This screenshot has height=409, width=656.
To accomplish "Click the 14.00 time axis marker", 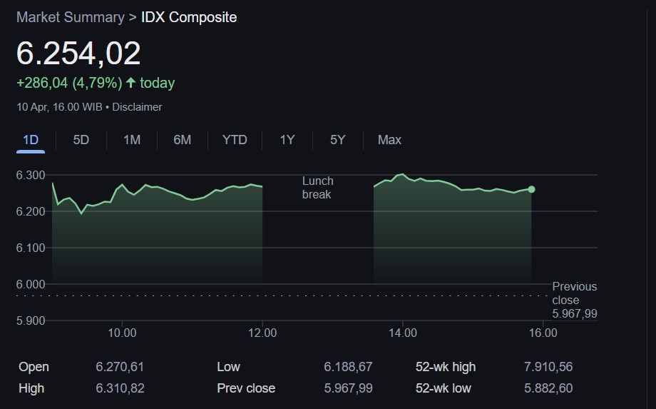I will pyautogui.click(x=403, y=333).
